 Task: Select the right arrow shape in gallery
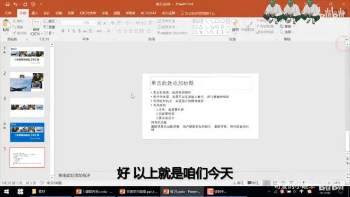point(217,27)
